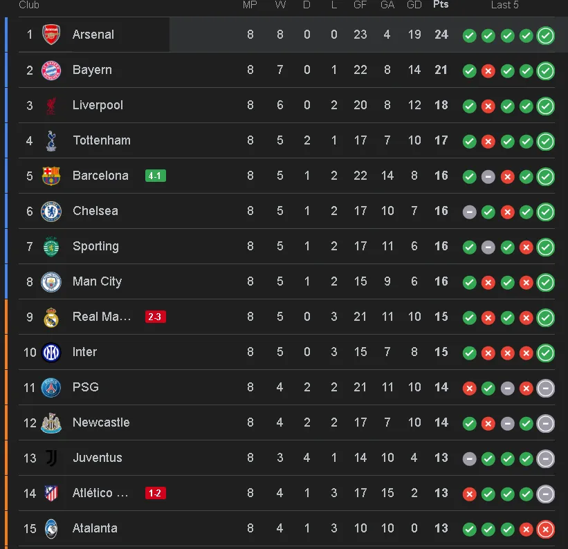Click the Sporting team name
Viewport: 568px width, 549px height.
pos(95,246)
